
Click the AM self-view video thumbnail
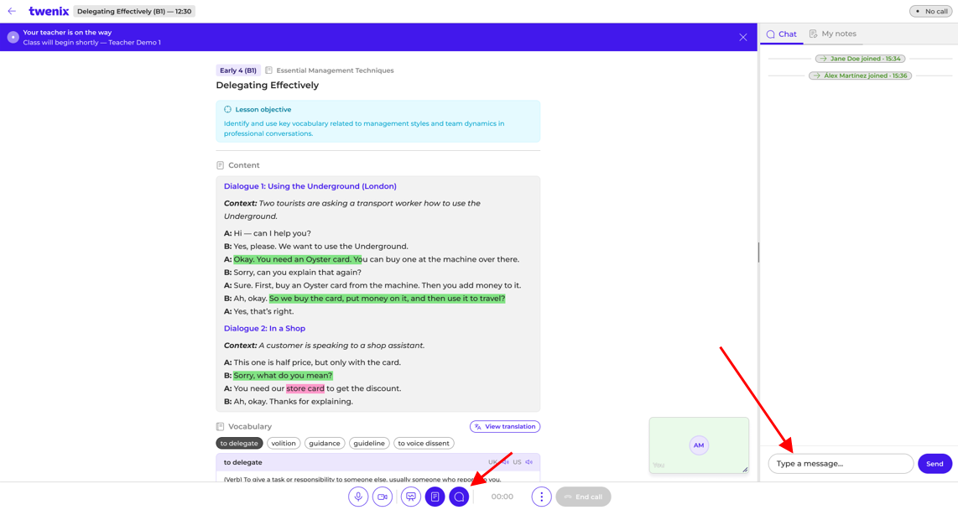coord(699,445)
